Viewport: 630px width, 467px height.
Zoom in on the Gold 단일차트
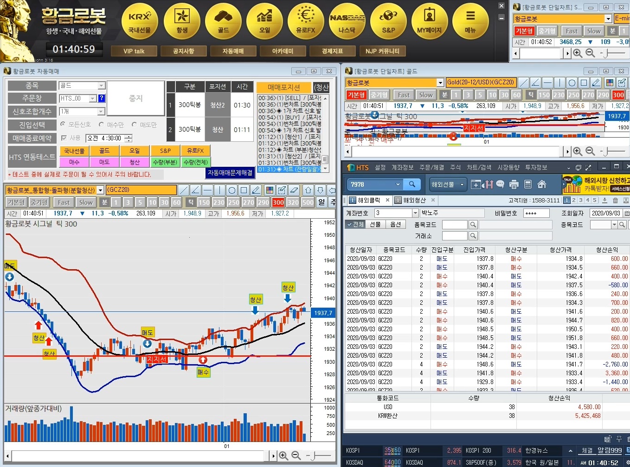(578, 151)
